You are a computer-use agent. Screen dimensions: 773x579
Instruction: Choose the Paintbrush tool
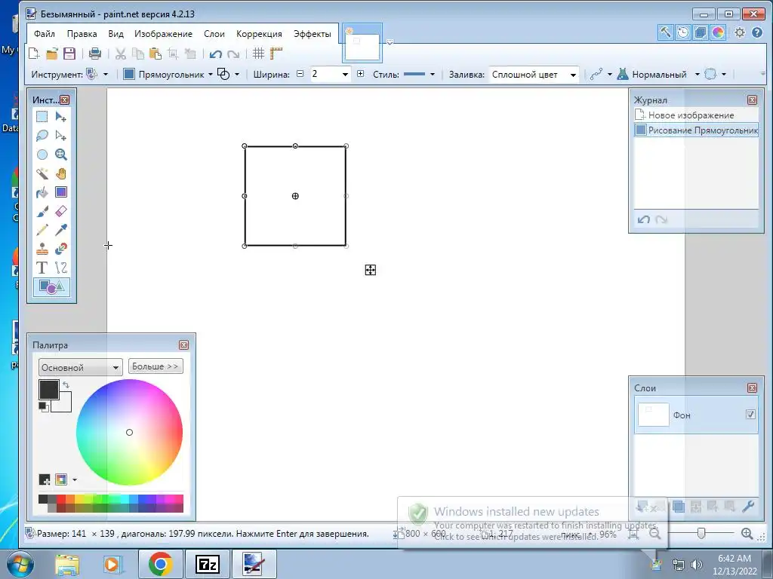click(42, 211)
